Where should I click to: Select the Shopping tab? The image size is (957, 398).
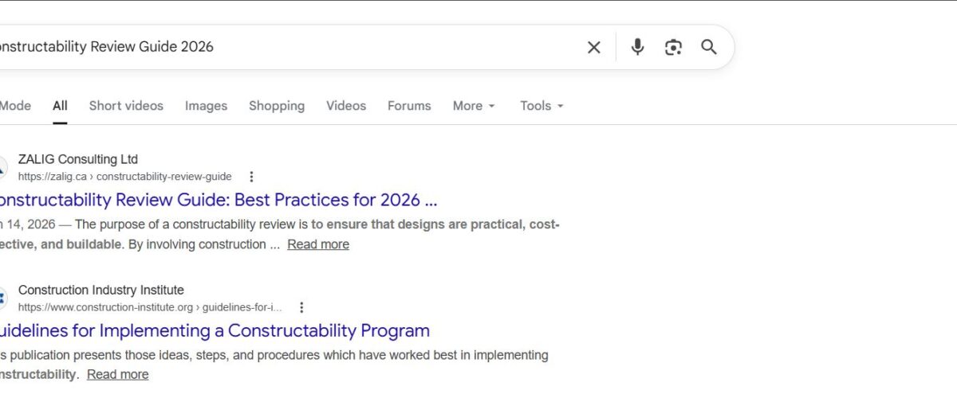(277, 106)
